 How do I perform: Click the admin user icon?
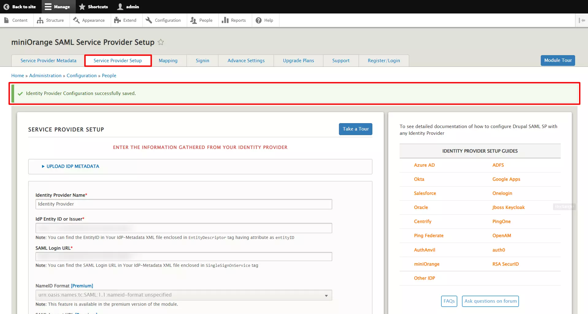120,7
